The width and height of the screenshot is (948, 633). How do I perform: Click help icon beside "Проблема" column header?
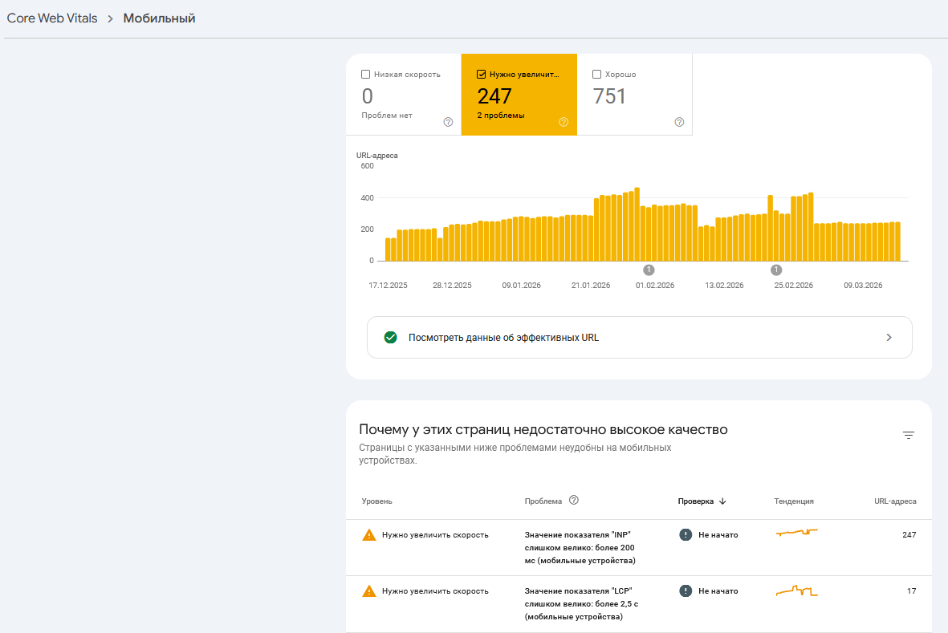(574, 500)
